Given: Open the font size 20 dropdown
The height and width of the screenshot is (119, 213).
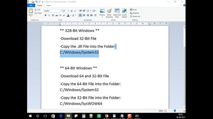Looking at the screenshot, I should point(68,11).
